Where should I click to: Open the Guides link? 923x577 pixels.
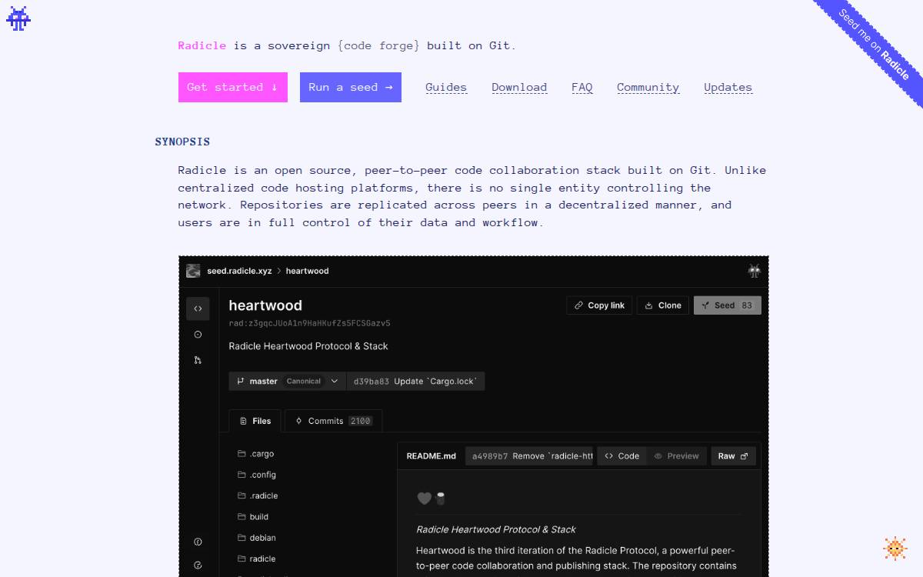tap(446, 88)
